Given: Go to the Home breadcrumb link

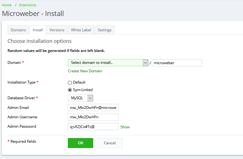Looking at the screenshot, I should tap(7, 5).
